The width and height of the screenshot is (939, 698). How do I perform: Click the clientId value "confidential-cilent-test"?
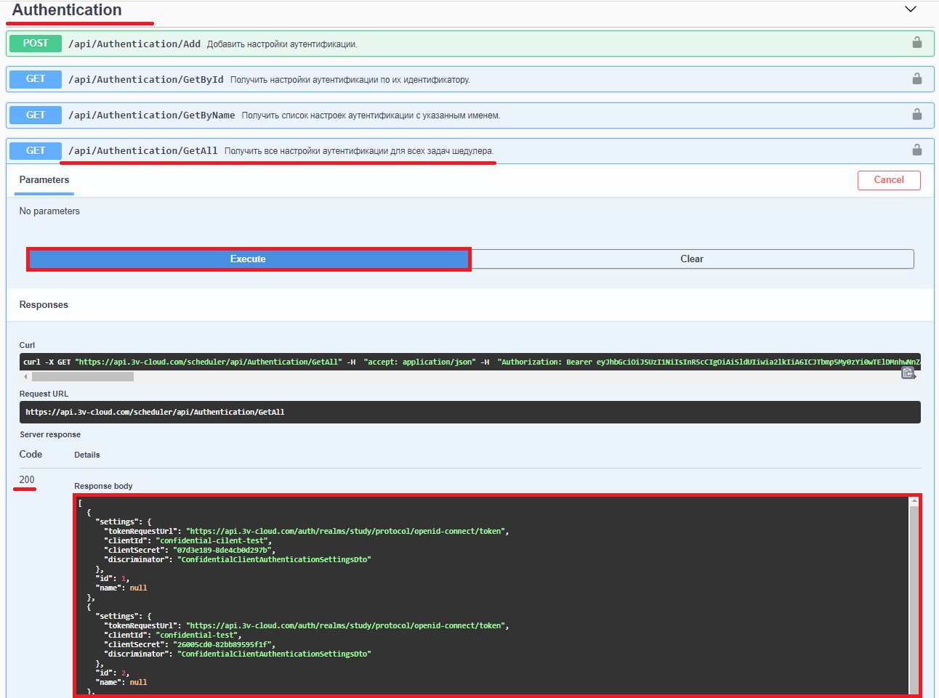pyautogui.click(x=214, y=540)
